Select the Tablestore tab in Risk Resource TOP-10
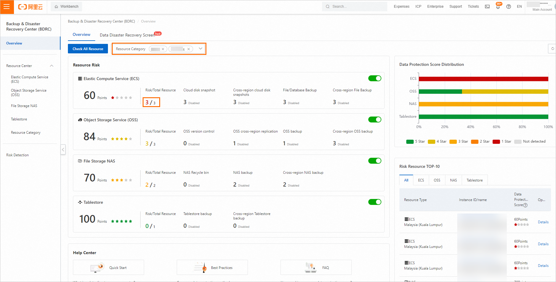This screenshot has width=556, height=282. pos(474,180)
